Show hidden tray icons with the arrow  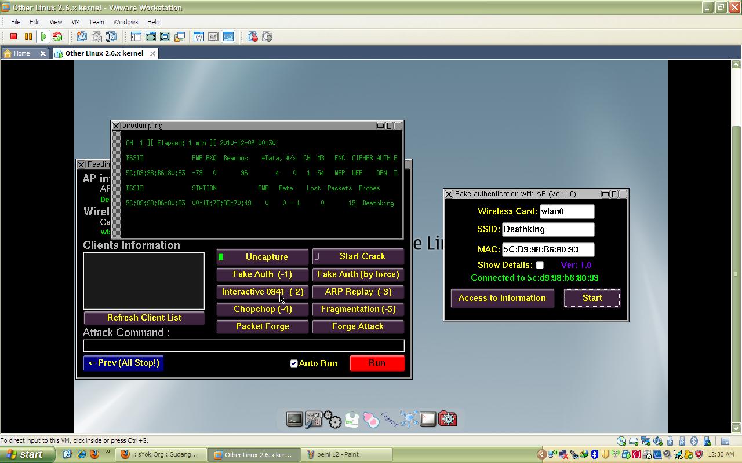pyautogui.click(x=541, y=454)
